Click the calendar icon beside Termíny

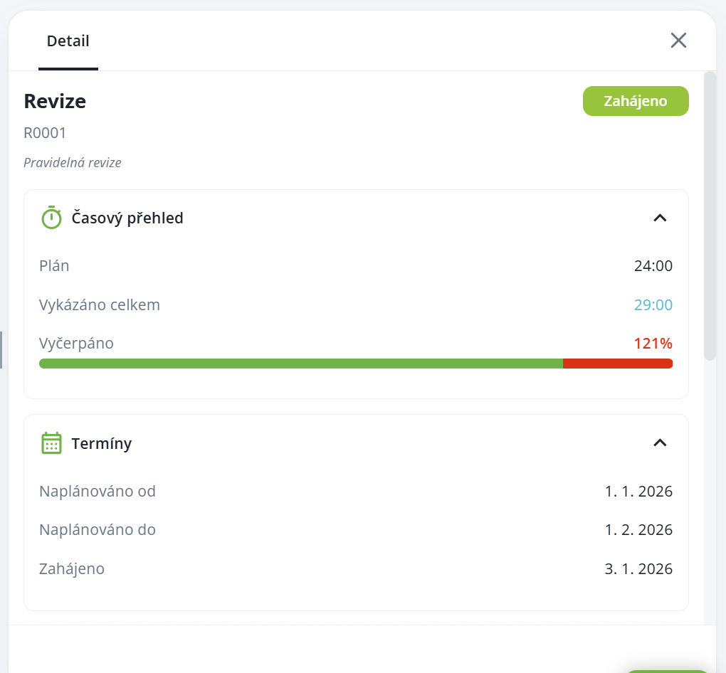[x=51, y=443]
